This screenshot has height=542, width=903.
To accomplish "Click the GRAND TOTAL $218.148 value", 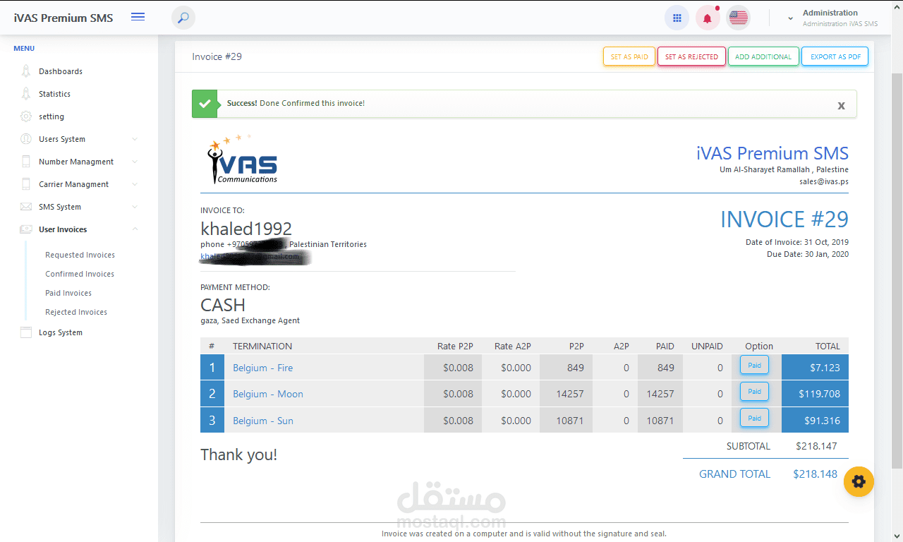I will point(816,474).
